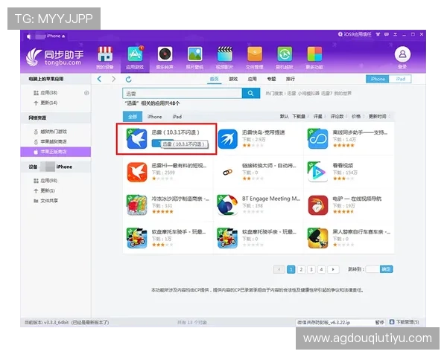Switch to the 首页 home tab
Viewport: 447px width, 357px height.
[215, 79]
